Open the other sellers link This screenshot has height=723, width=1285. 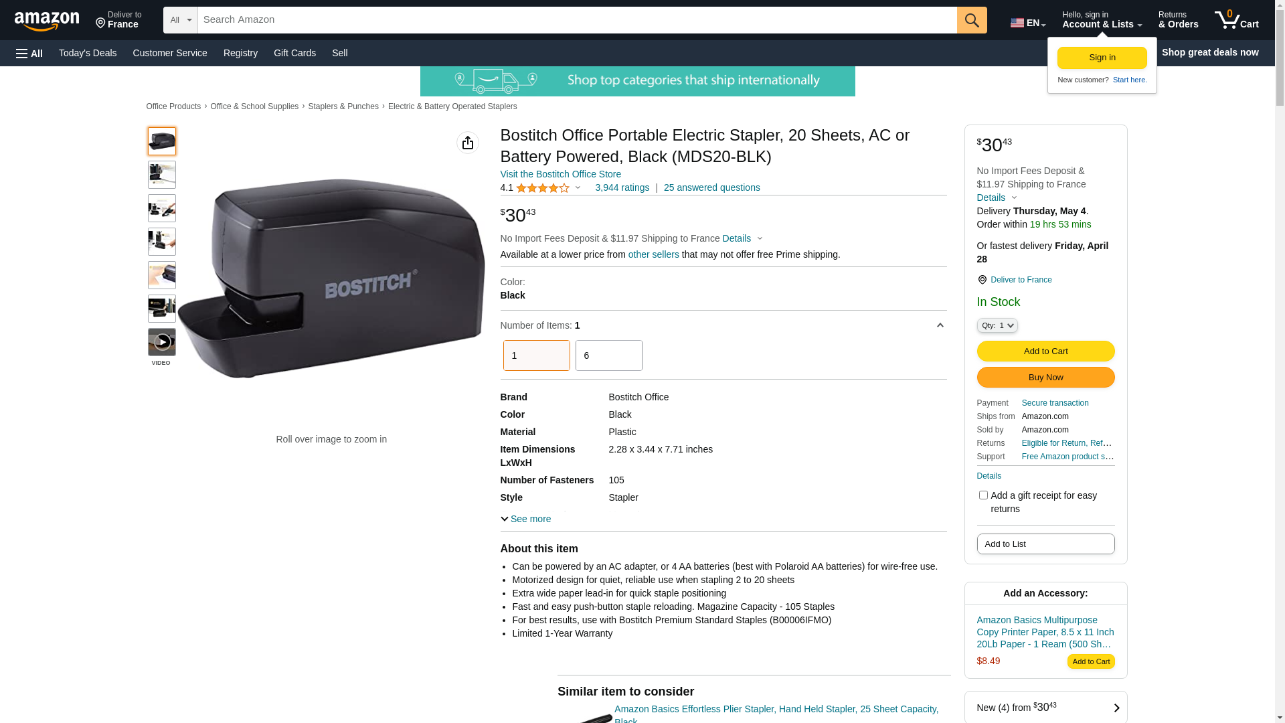click(x=653, y=254)
